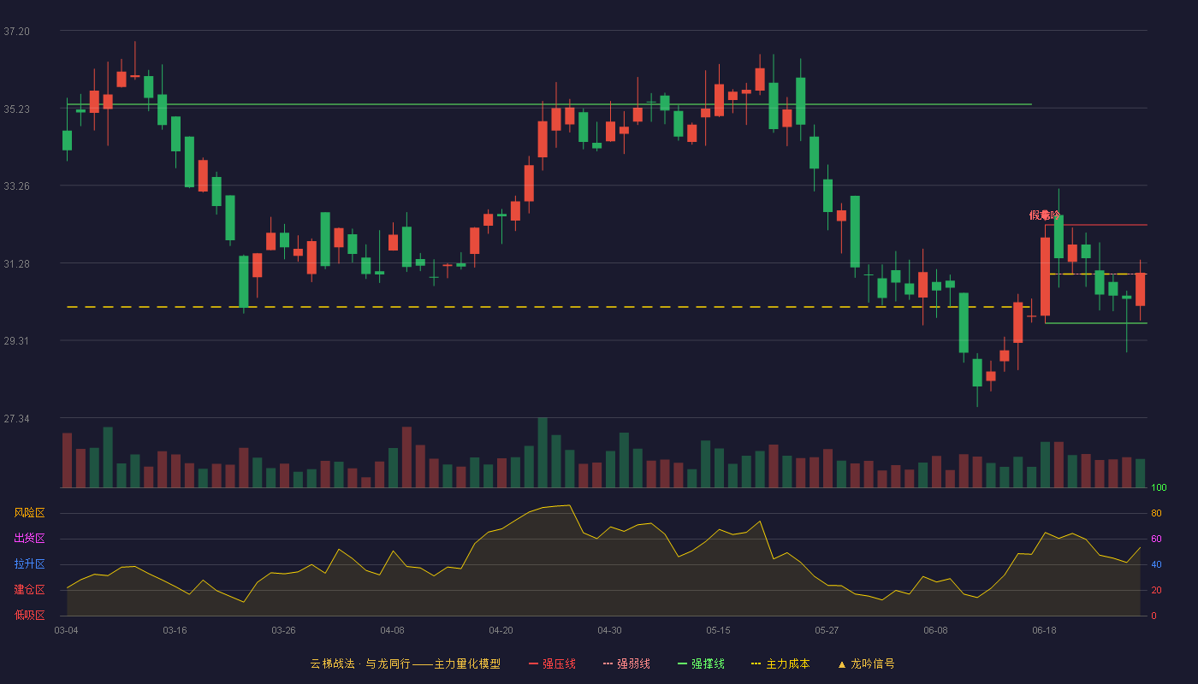Click the 04-20 date axis label
The image size is (1198, 684).
pos(501,630)
